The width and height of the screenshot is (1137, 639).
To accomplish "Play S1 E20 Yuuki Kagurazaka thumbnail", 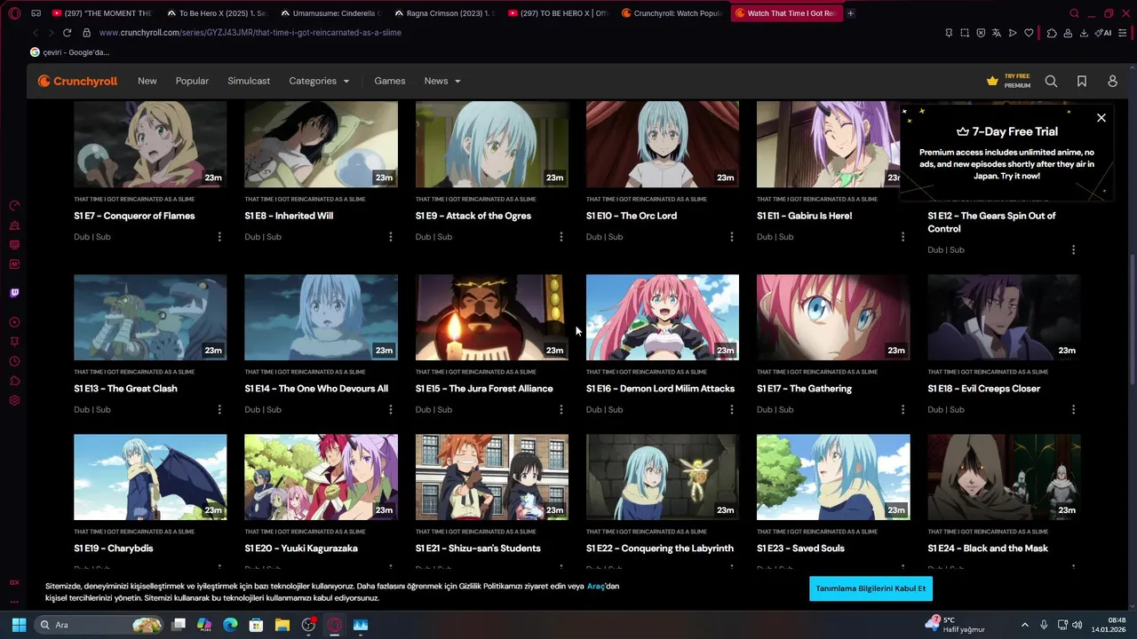I will point(321,477).
